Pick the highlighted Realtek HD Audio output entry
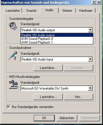 (x=57, y=35)
